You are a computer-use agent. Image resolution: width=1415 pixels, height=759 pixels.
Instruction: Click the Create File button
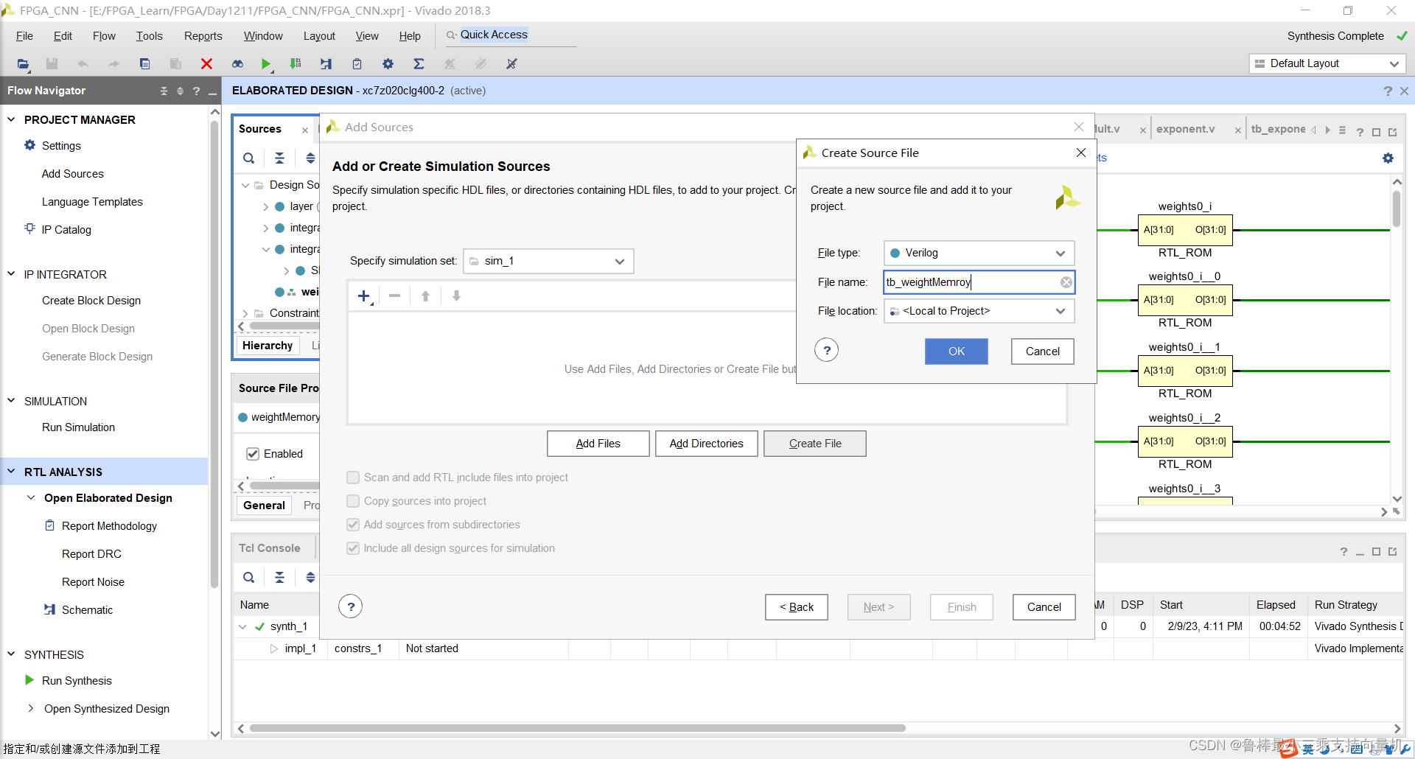coord(814,444)
